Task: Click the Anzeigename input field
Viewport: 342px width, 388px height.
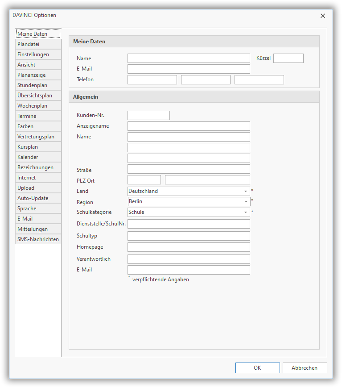Action: point(189,126)
